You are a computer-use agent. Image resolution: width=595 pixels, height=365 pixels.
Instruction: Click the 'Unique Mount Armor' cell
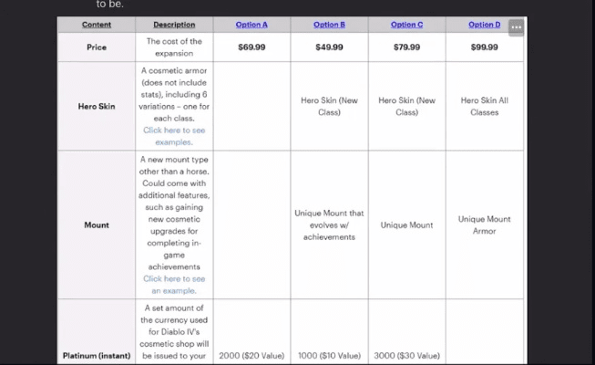coord(484,224)
